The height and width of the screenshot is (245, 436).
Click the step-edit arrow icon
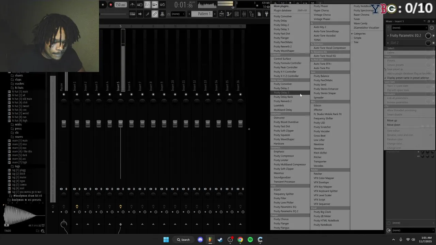pos(140,14)
